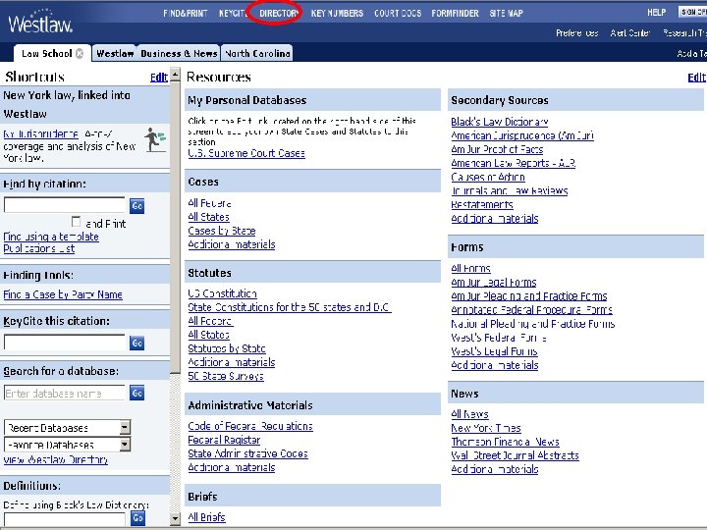Open Preferences link
This screenshot has width=707, height=530.
click(577, 33)
